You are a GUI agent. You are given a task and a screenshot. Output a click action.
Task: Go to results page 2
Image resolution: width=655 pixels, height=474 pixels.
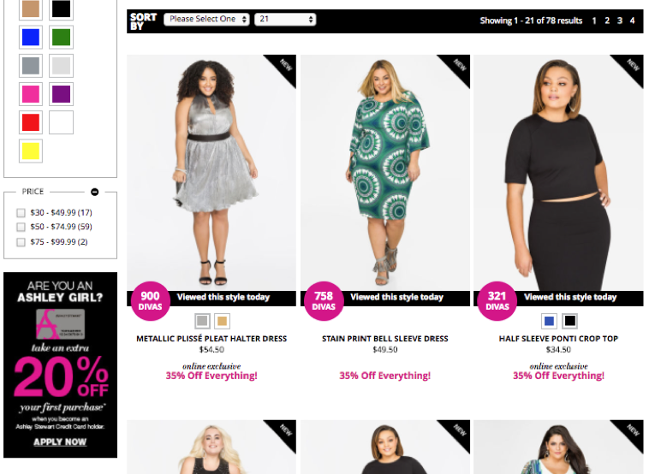coord(607,21)
